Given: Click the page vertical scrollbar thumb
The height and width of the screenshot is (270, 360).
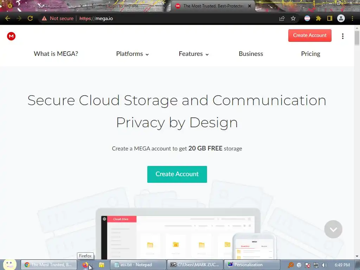Looking at the screenshot, I should tap(357, 38).
